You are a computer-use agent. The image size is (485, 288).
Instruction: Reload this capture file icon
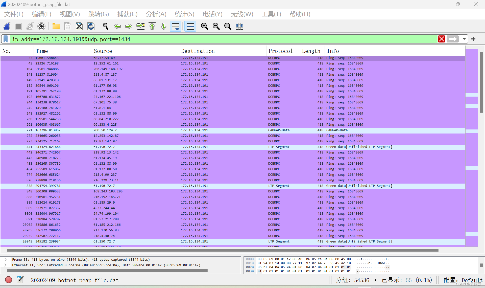coord(91,26)
